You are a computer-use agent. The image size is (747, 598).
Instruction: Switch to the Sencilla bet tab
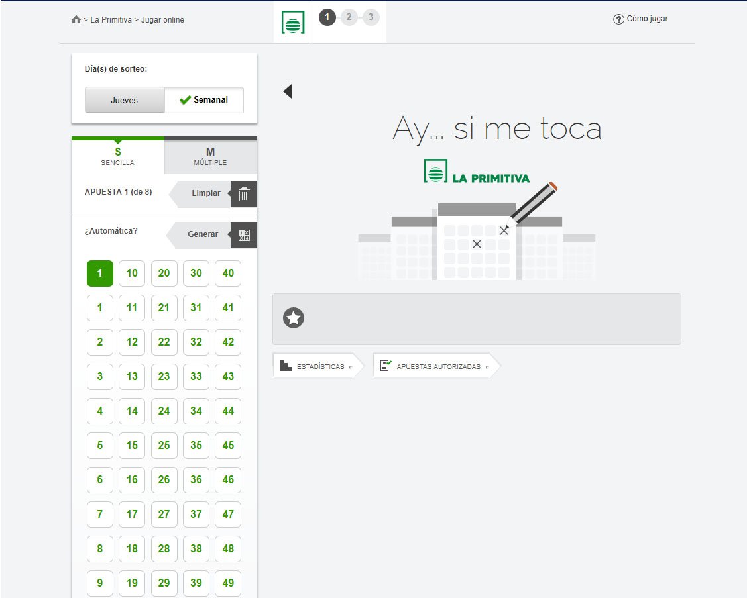118,156
